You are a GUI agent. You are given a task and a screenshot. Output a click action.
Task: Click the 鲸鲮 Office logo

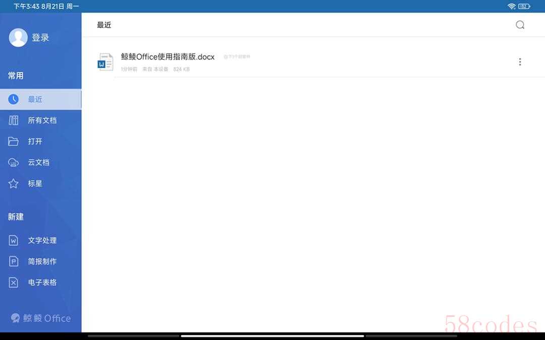pos(41,318)
